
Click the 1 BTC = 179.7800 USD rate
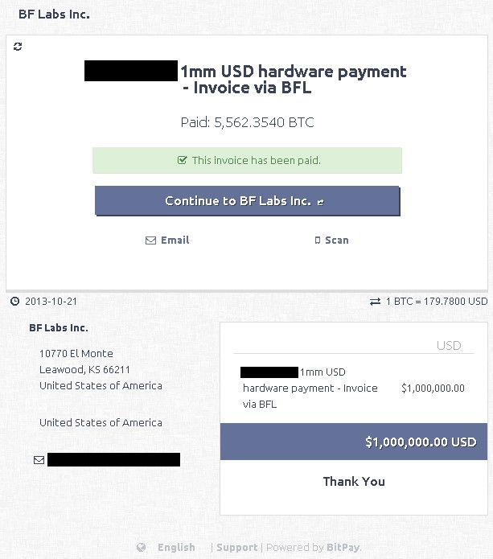click(437, 302)
